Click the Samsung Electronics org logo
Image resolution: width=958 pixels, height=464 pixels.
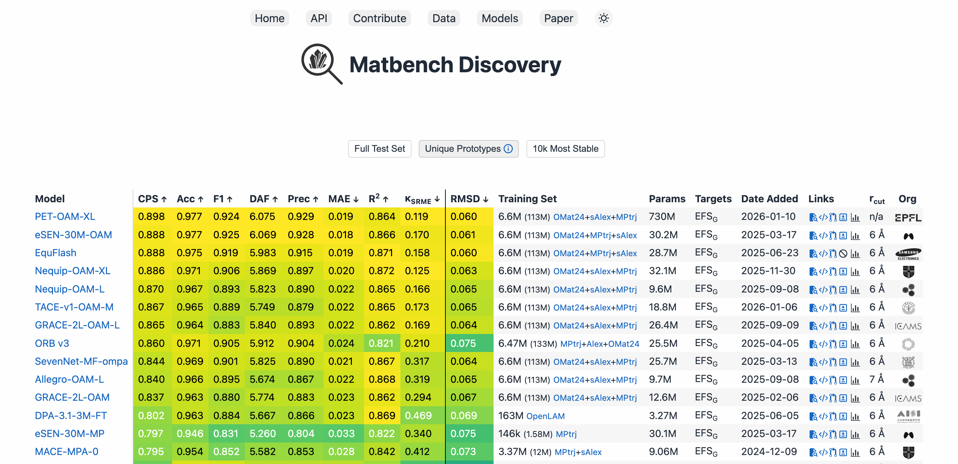[908, 253]
